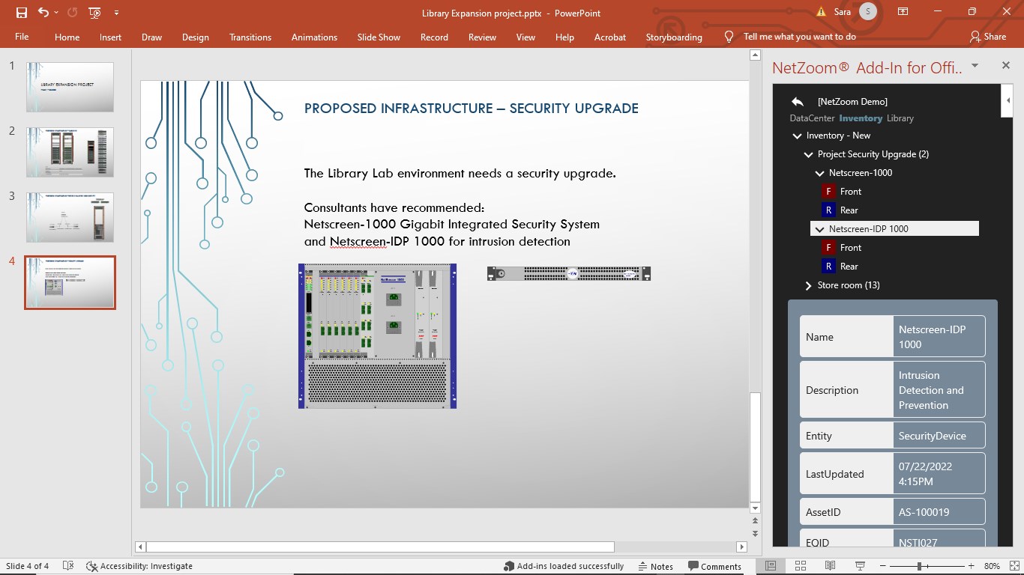
Task: Click the Netscreen-1000 chassis image on slide
Action: (377, 336)
